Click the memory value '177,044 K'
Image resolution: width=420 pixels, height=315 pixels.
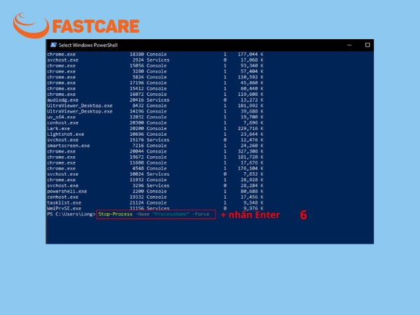coord(251,55)
